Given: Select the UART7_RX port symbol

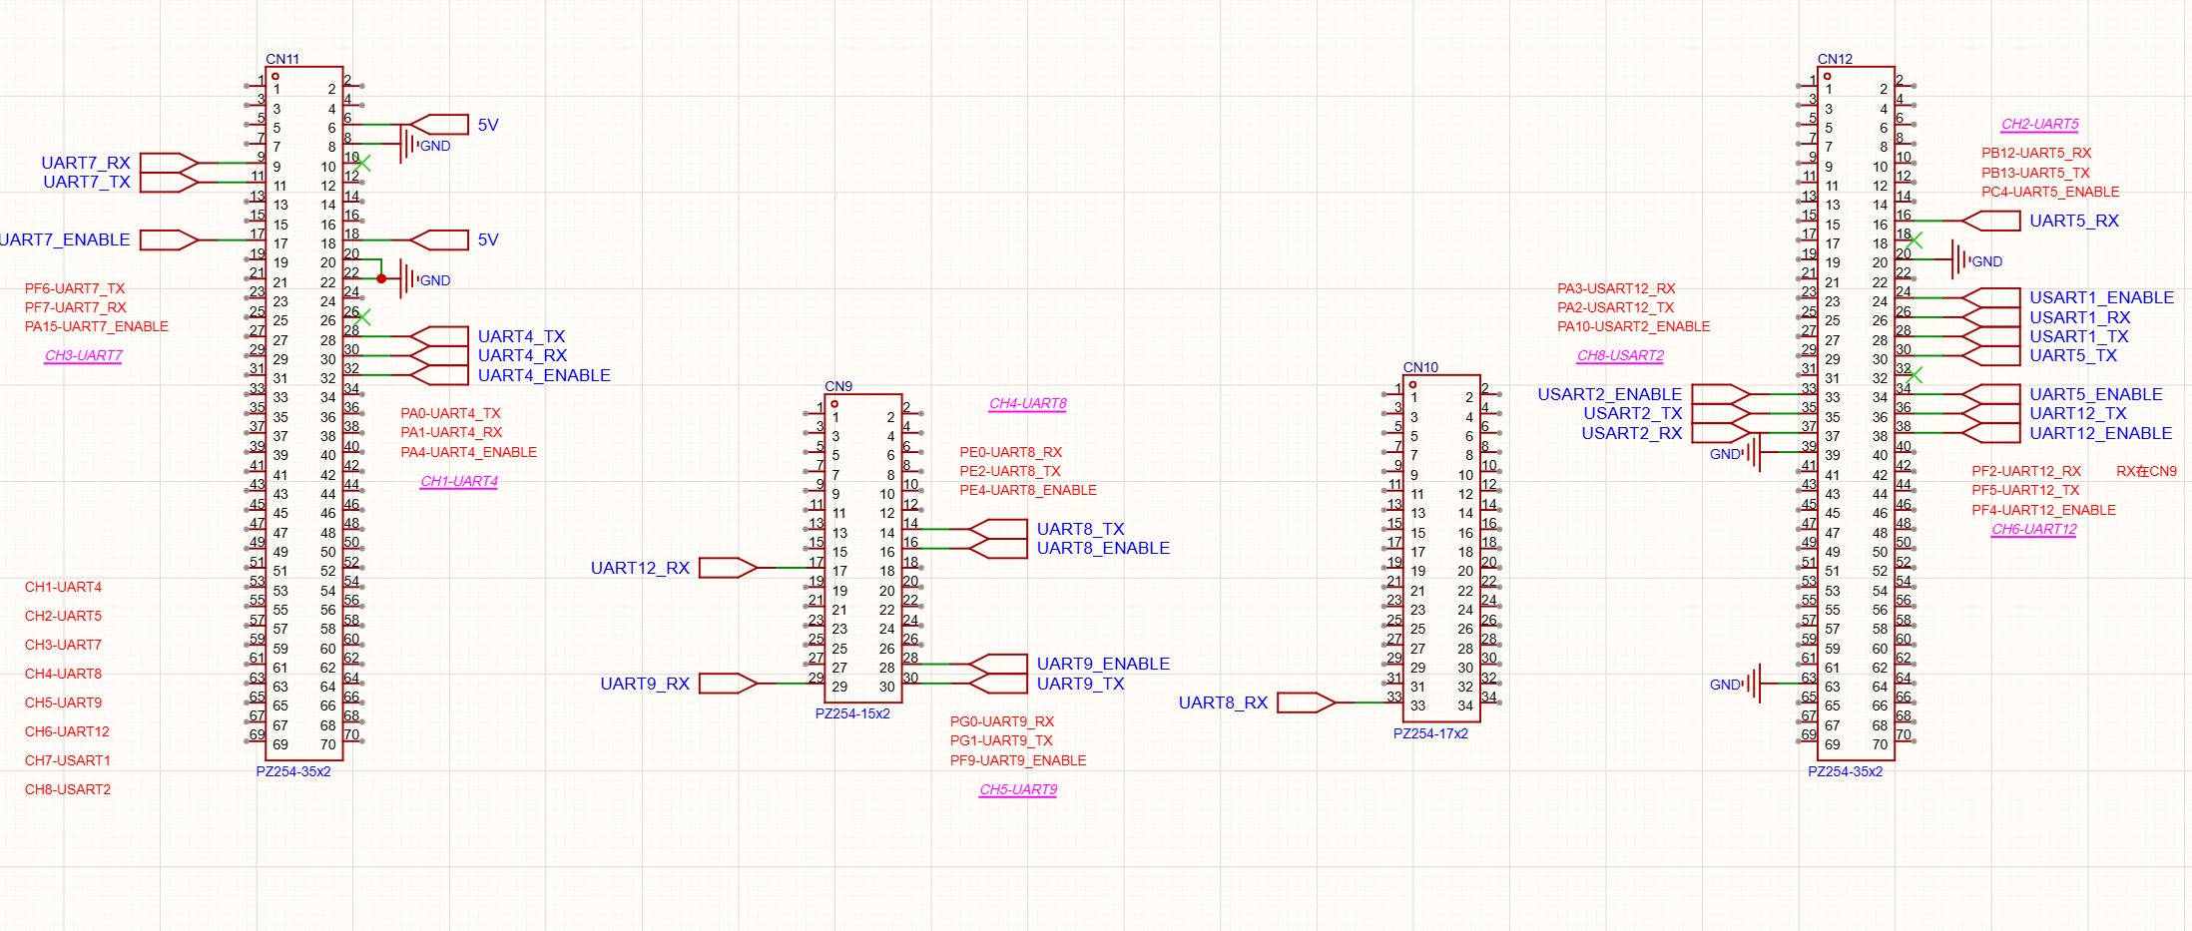Looking at the screenshot, I should click(170, 163).
